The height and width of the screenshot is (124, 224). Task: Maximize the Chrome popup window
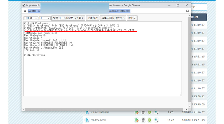178,5
